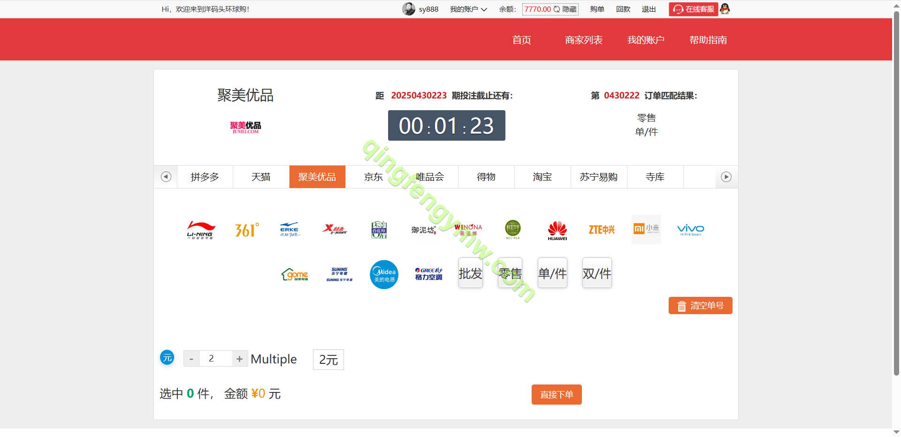Expand the 我的账户 dropdown in top bar
Viewport: 901px width, 437px height.
[468, 9]
